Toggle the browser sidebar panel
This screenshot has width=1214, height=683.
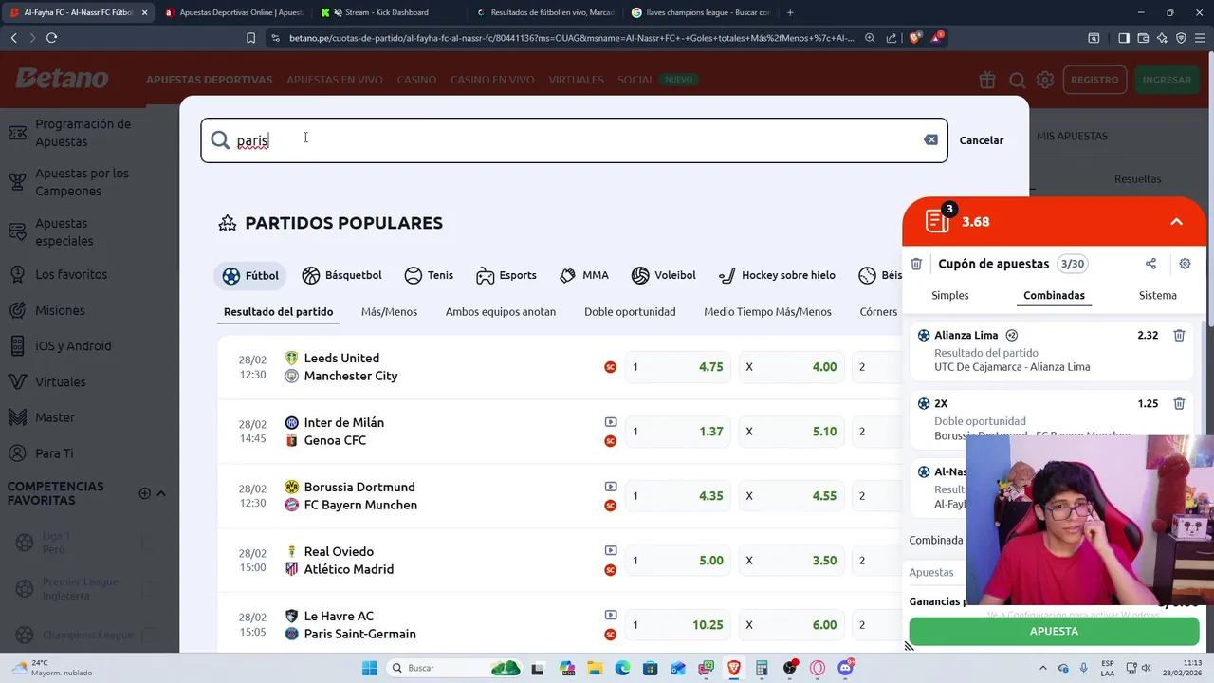(1124, 38)
